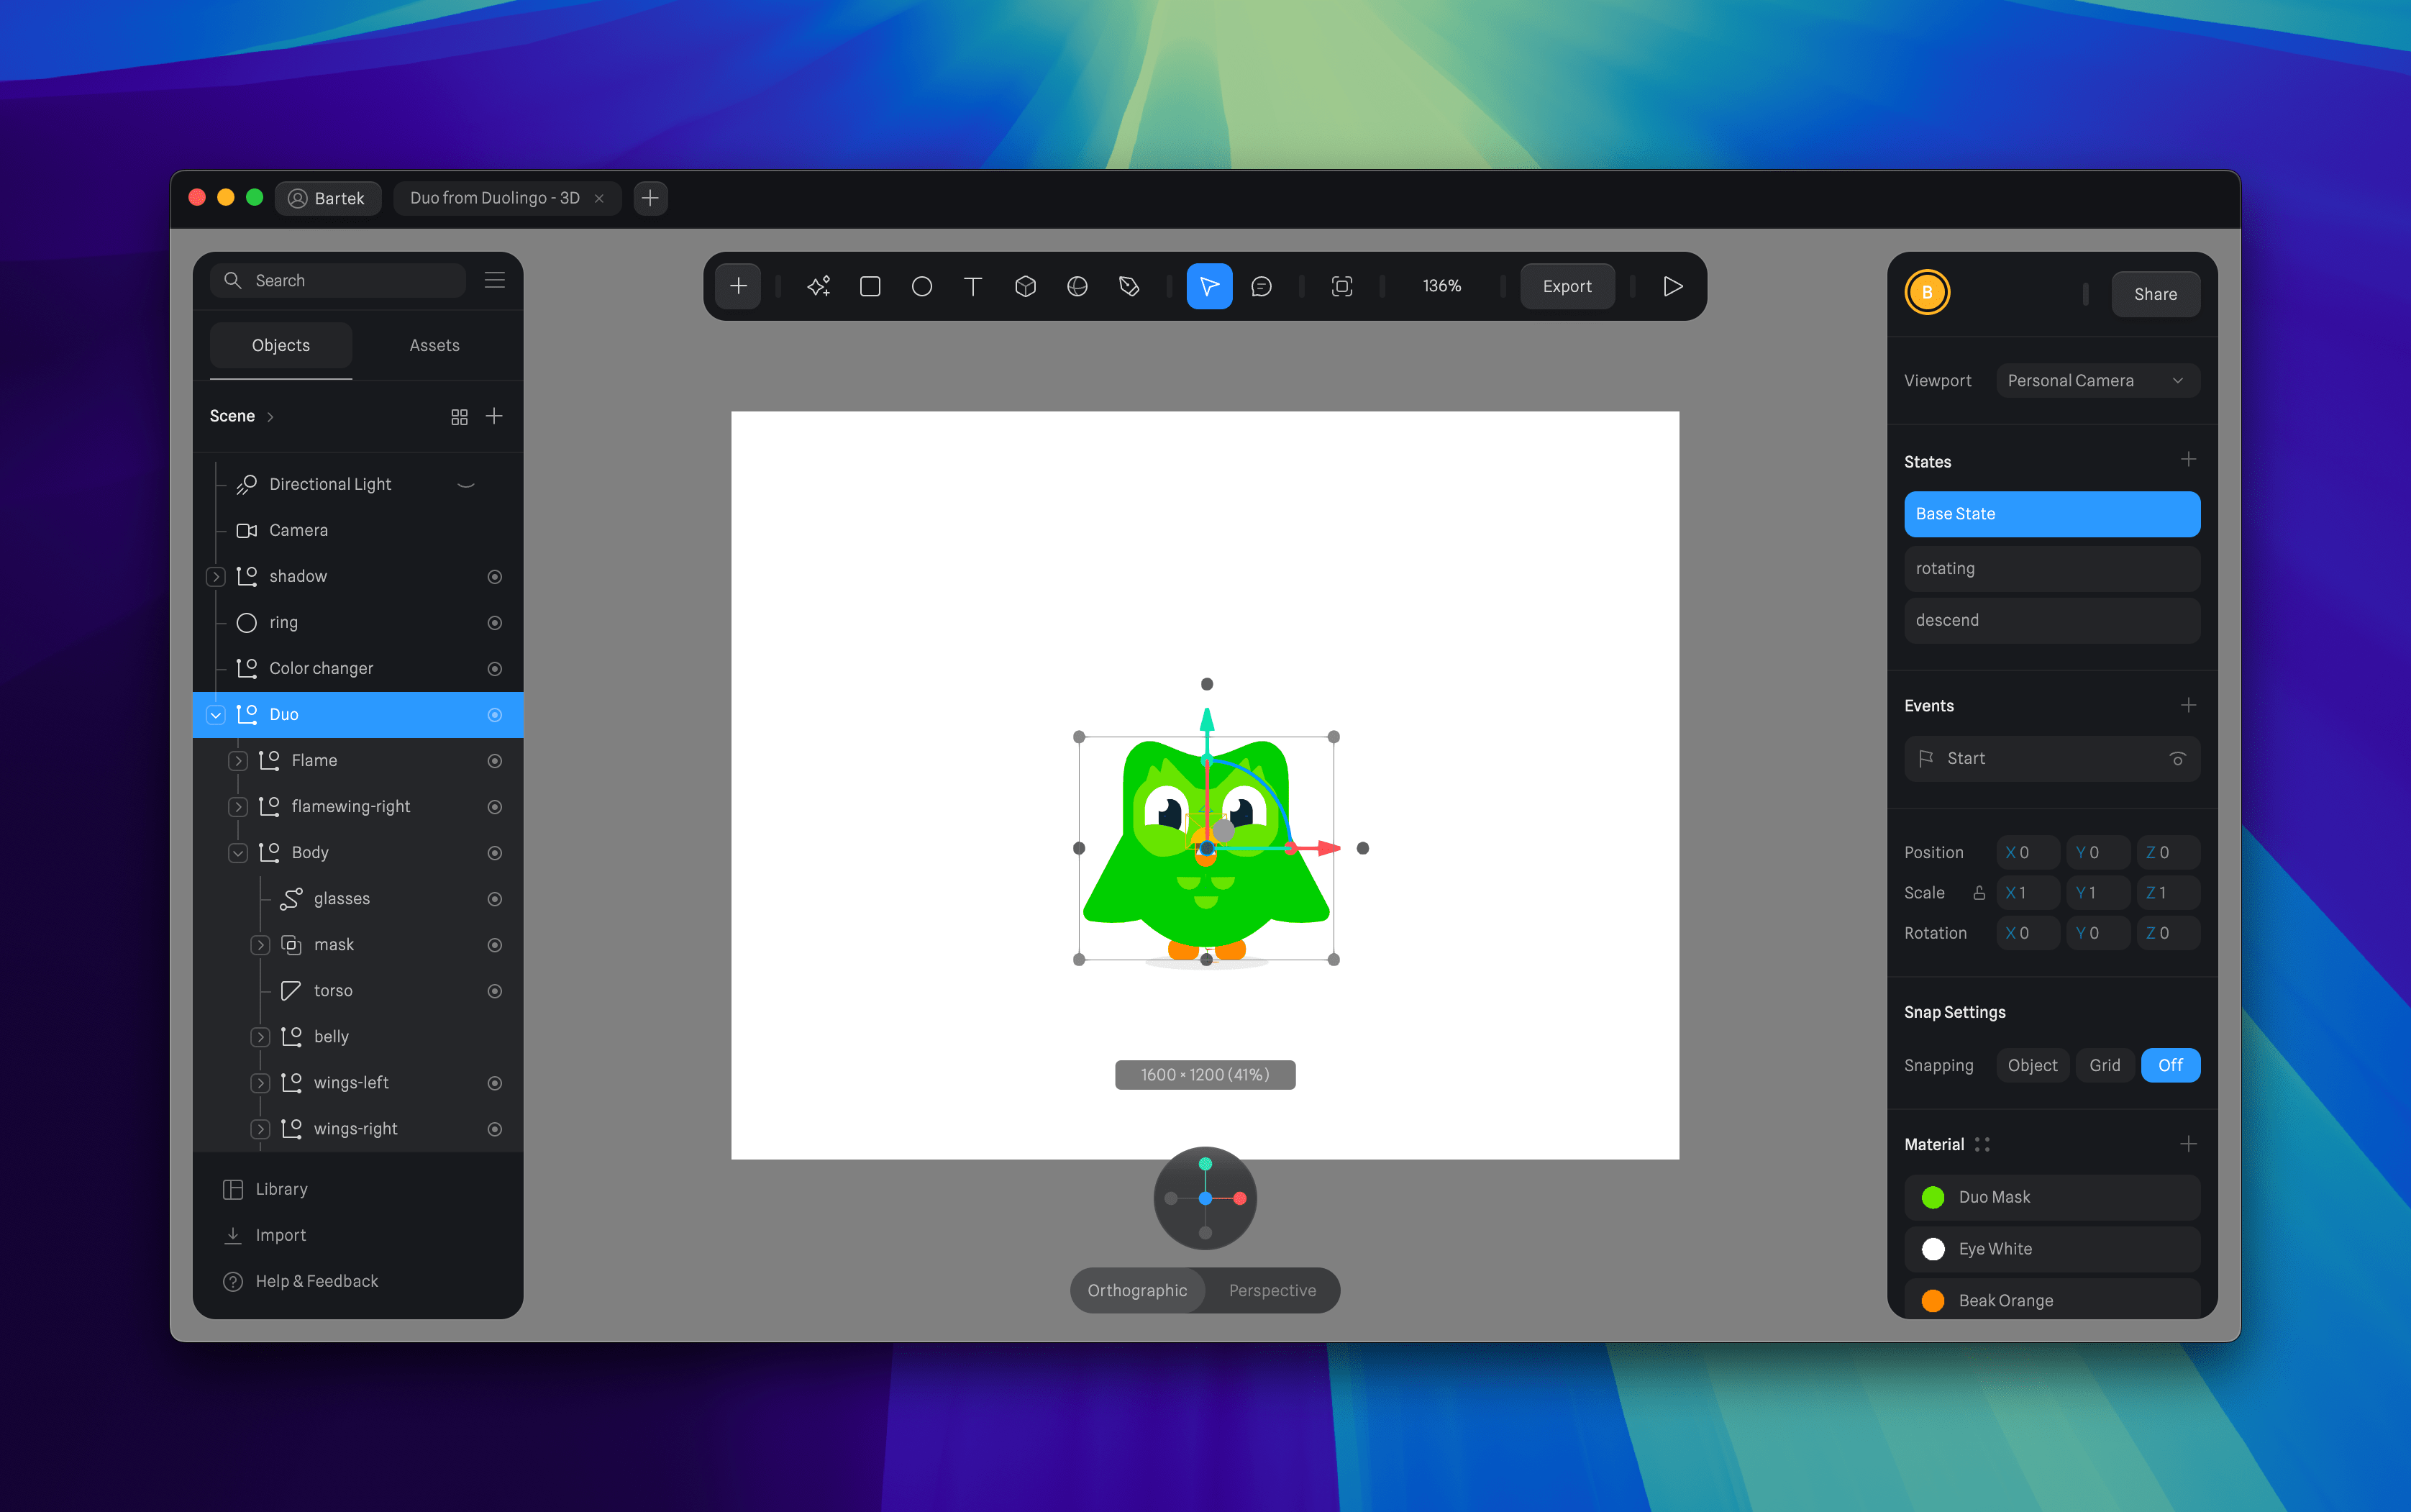Viewport: 2411px width, 1512px height.
Task: Click the Start event options icon
Action: click(x=2177, y=759)
